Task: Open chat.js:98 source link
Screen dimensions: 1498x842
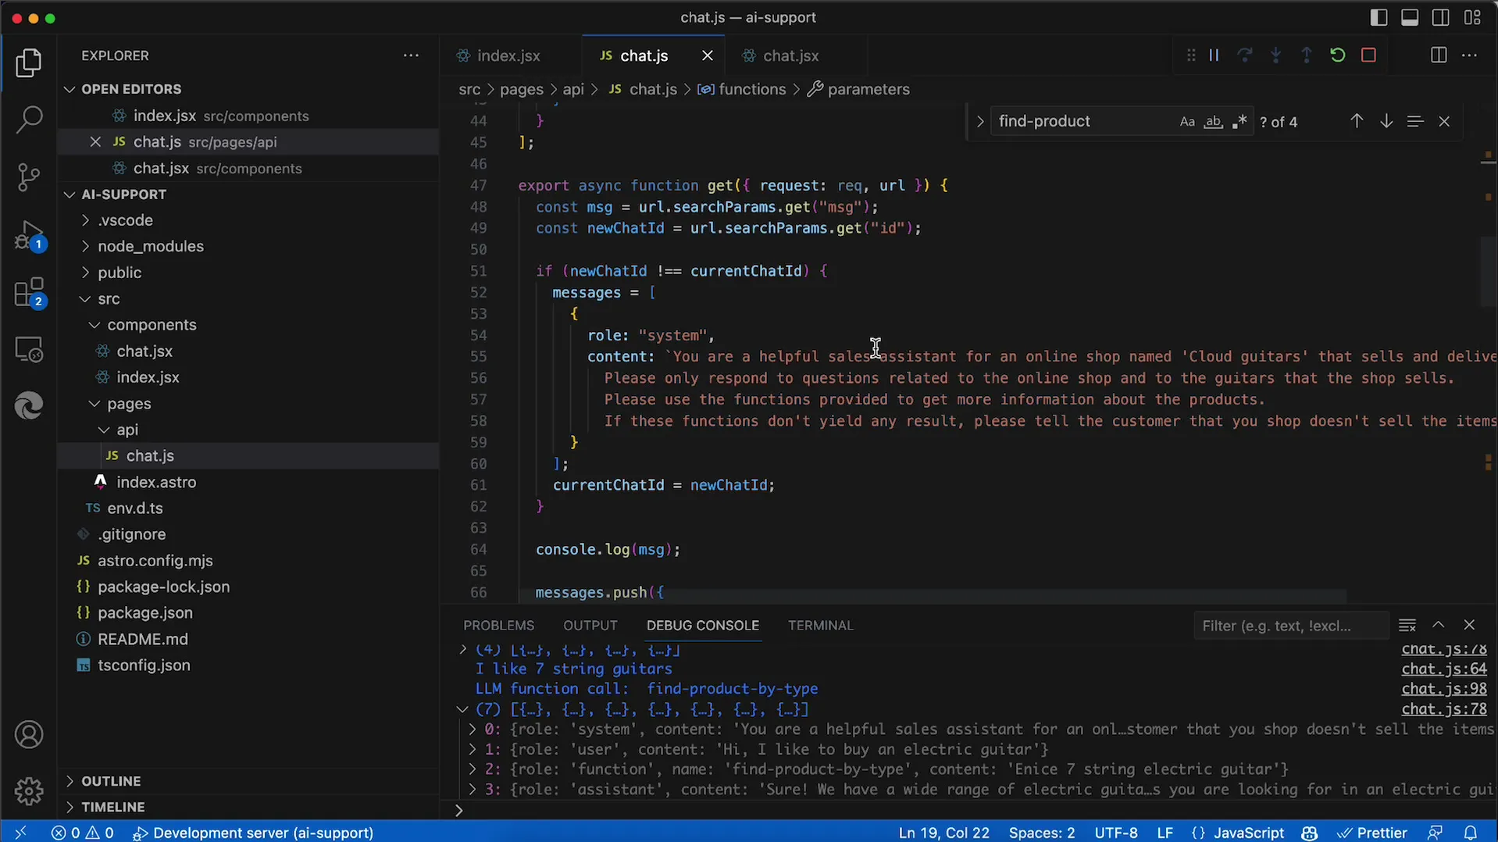Action: pyautogui.click(x=1443, y=689)
